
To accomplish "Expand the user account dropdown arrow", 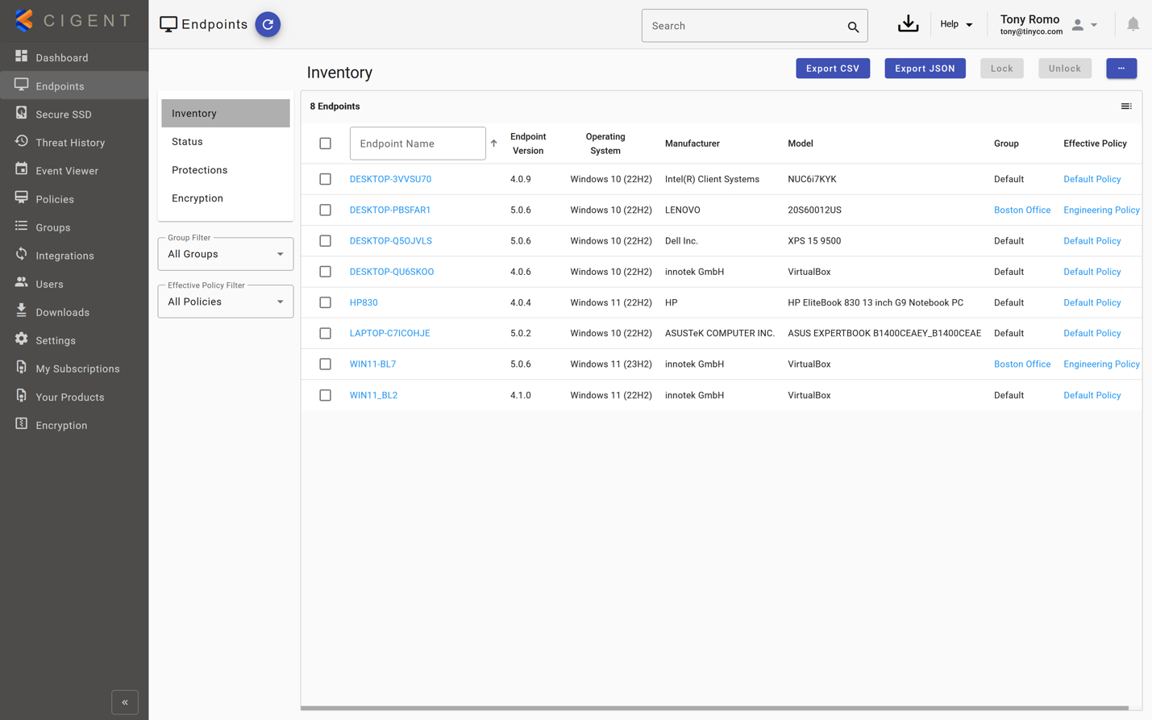I will coord(1094,25).
